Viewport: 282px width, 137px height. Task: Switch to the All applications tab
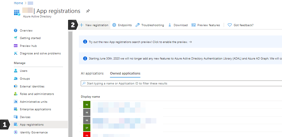tap(92, 73)
